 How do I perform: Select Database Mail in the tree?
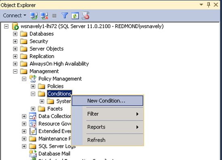pos(54,154)
